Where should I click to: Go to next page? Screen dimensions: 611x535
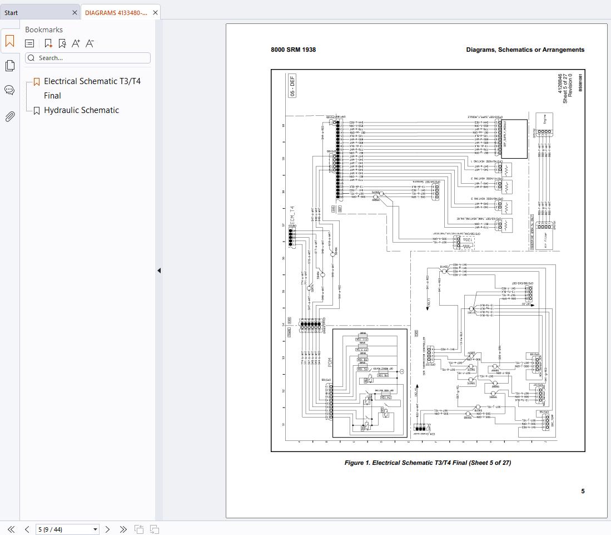tap(107, 529)
